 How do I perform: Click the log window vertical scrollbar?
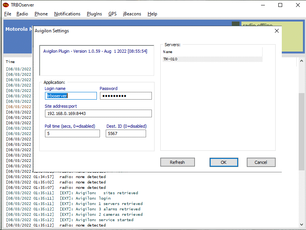click(302, 131)
